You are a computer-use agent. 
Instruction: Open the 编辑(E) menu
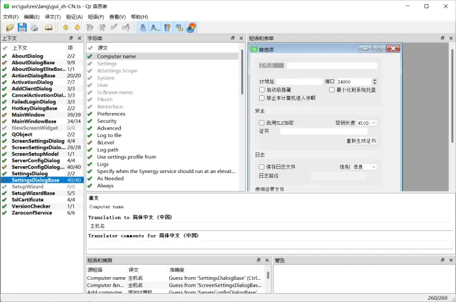(x=31, y=17)
